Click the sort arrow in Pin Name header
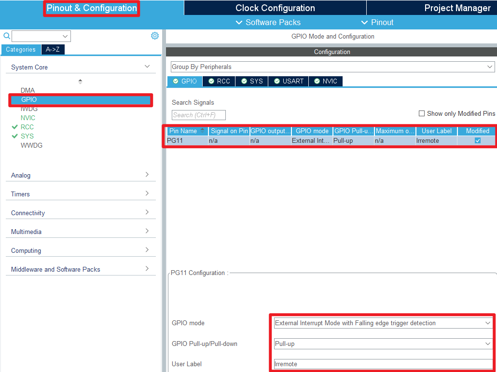497x372 pixels. tap(202, 130)
